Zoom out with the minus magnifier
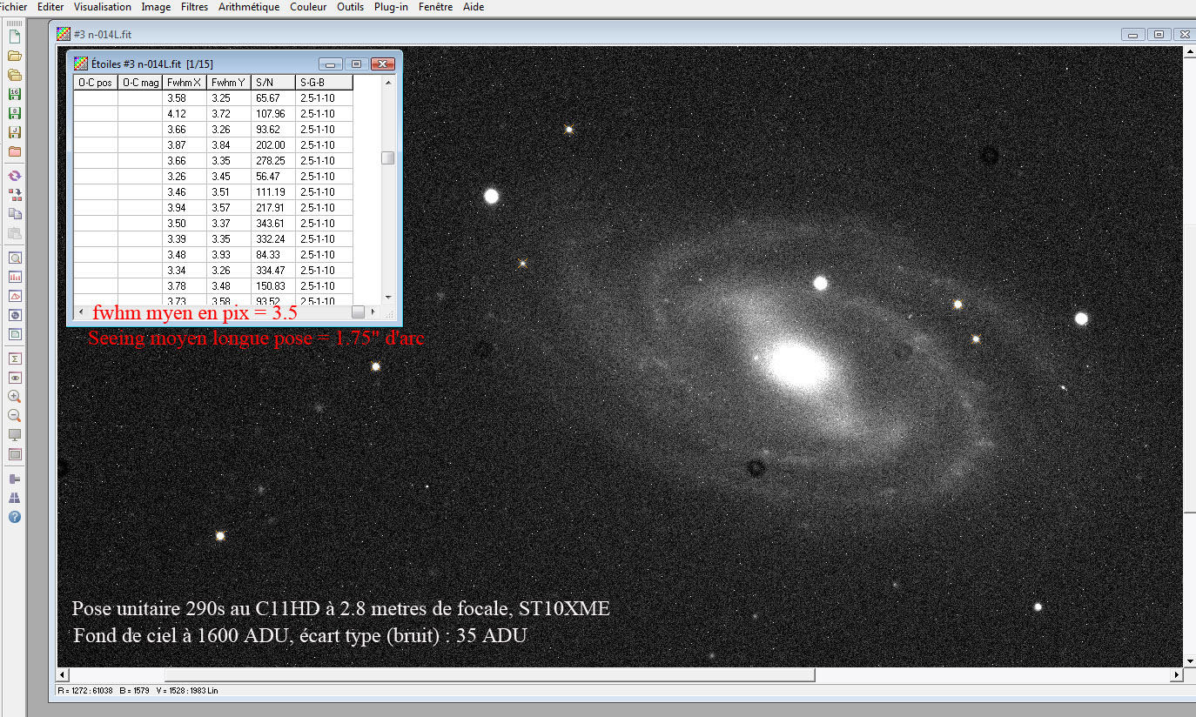This screenshot has height=717, width=1196. tap(15, 416)
